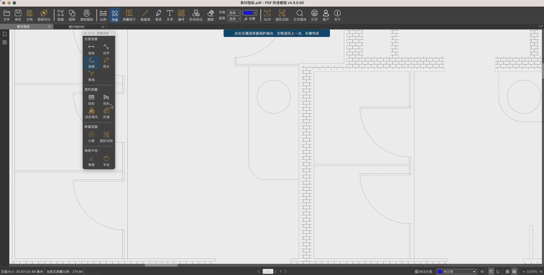Open the 图纸对比 drawing compare tool
Screen dimensions: 544x275
click(x=44, y=15)
